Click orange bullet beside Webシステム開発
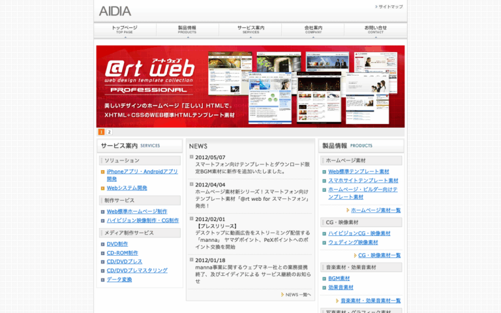The image size is (501, 313). click(x=102, y=188)
